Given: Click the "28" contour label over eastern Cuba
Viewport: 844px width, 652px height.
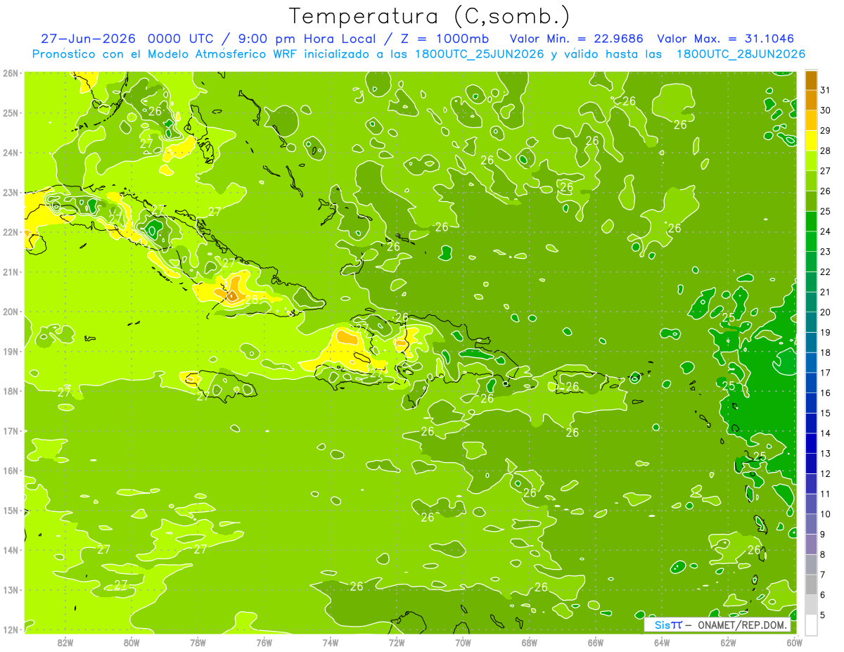Looking at the screenshot, I should [x=252, y=300].
